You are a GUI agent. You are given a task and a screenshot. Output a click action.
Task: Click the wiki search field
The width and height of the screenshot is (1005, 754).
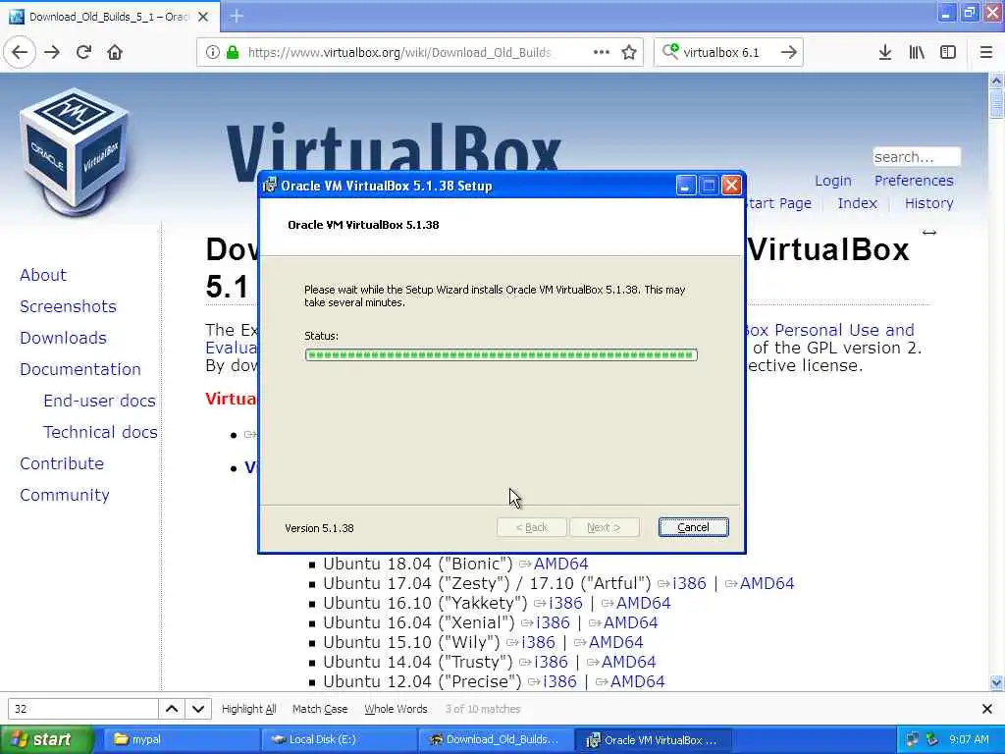click(917, 156)
